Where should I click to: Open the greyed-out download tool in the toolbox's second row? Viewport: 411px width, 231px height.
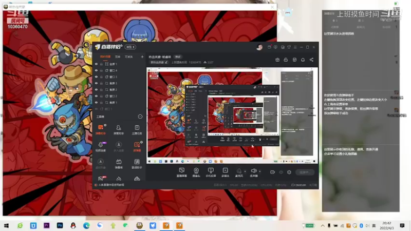point(119,147)
